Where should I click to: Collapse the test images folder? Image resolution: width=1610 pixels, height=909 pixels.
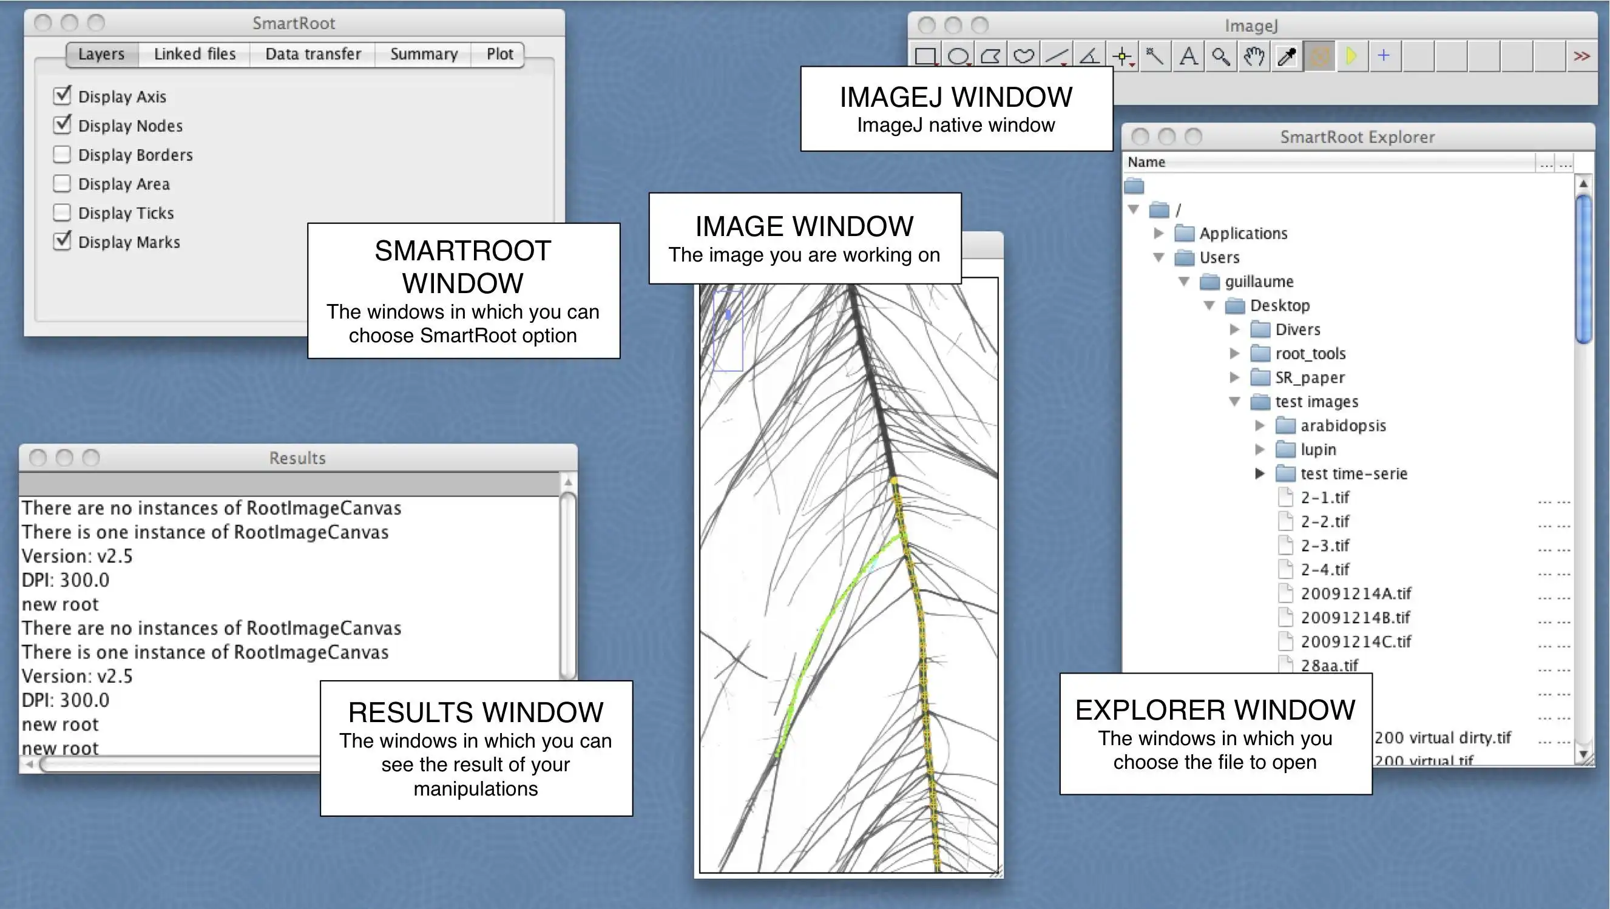click(x=1234, y=401)
